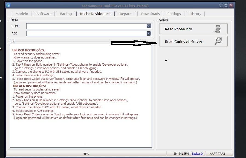Image resolution: width=246 pixels, height=158 pixels.
Task: Expand the COM port dropdown arrow
Action: click(149, 26)
